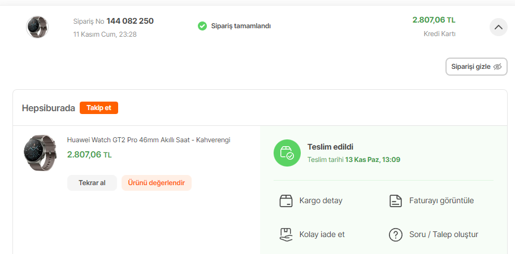Image resolution: width=515 pixels, height=254 pixels.
Task: Rate the product with Ürünü değerlendir
Action: tap(157, 183)
